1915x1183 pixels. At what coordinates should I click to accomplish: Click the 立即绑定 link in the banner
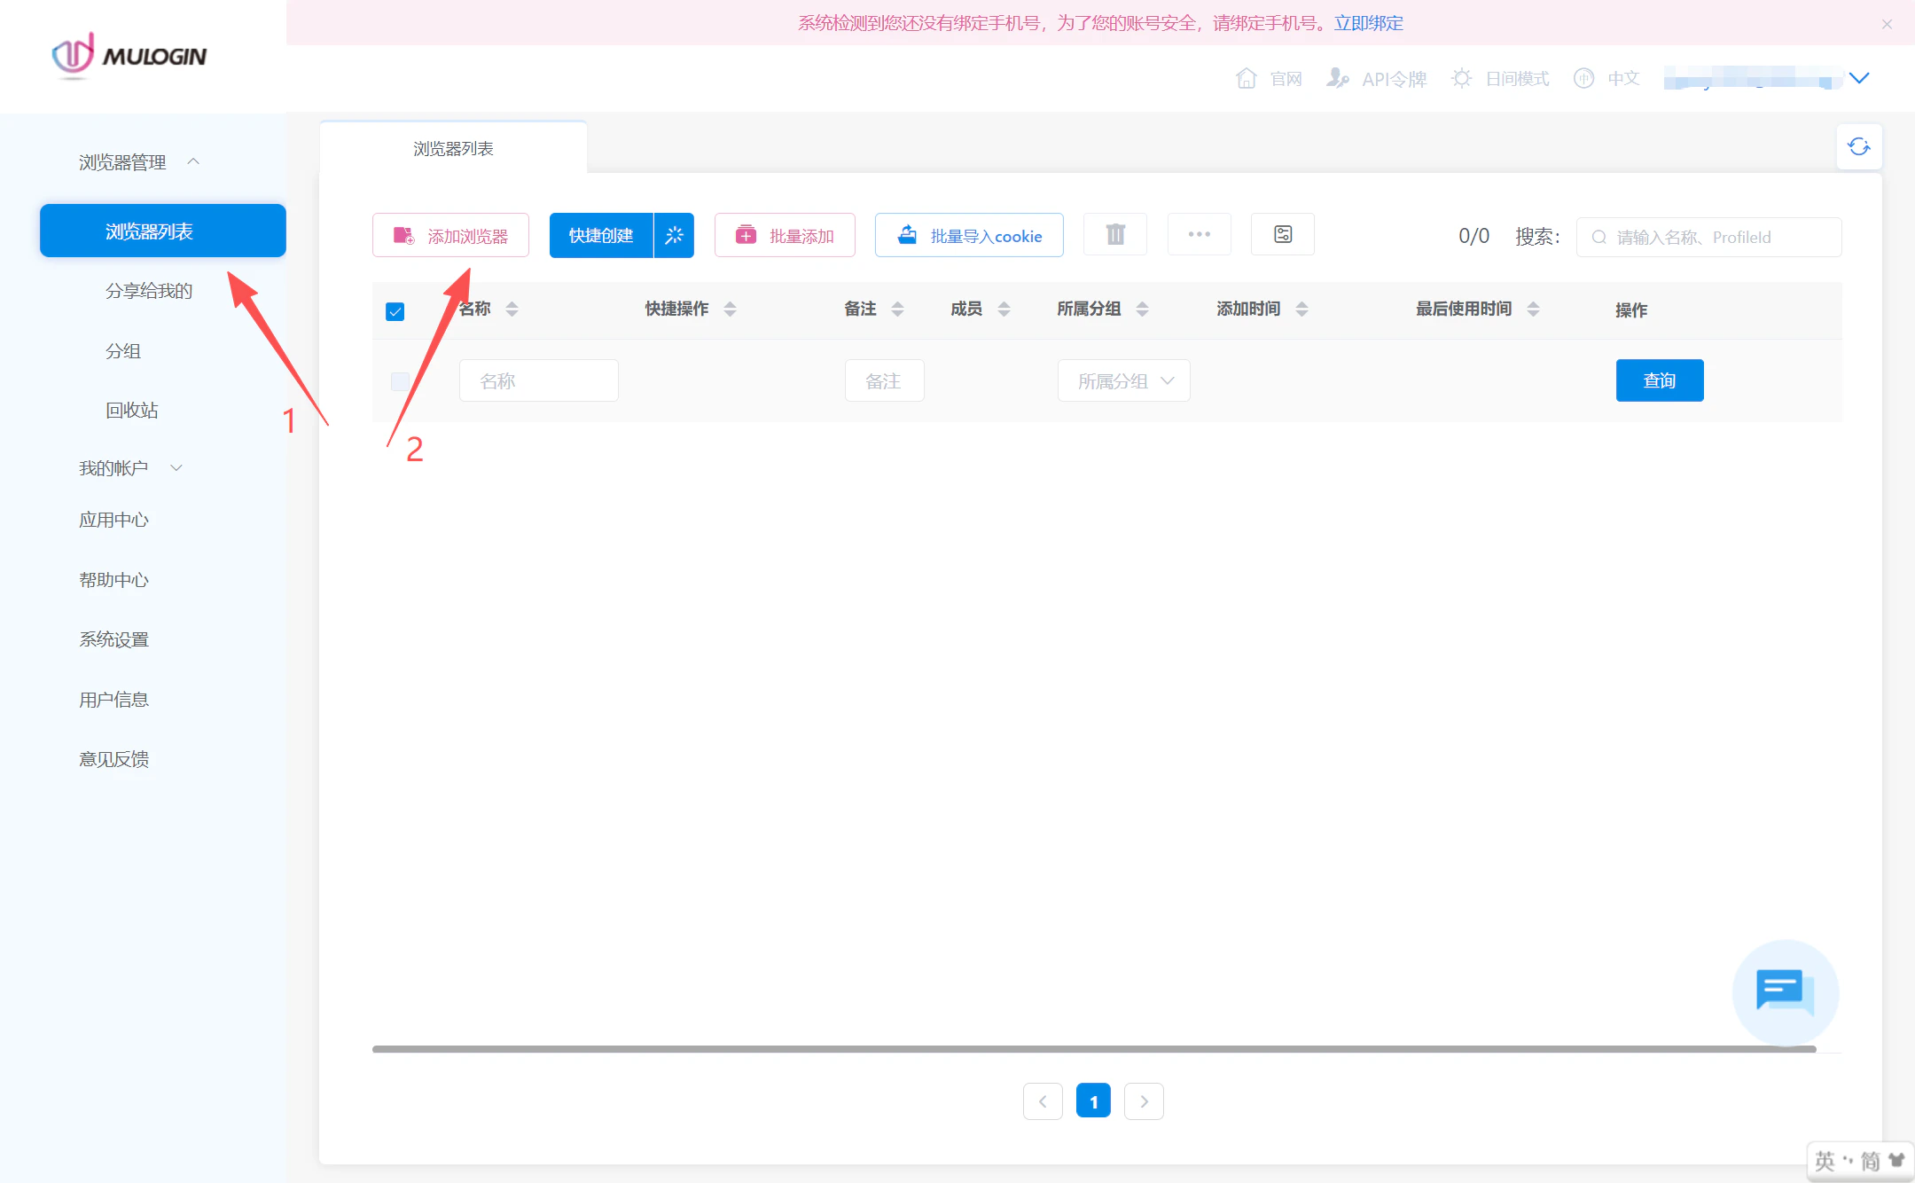1368,24
